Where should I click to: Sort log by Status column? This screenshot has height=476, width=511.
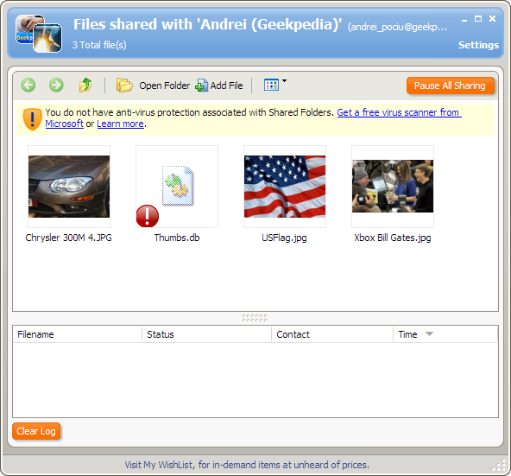point(206,334)
